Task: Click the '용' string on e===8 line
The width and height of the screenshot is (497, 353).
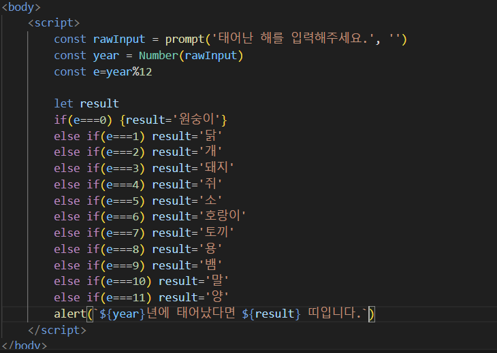Action: (210, 249)
